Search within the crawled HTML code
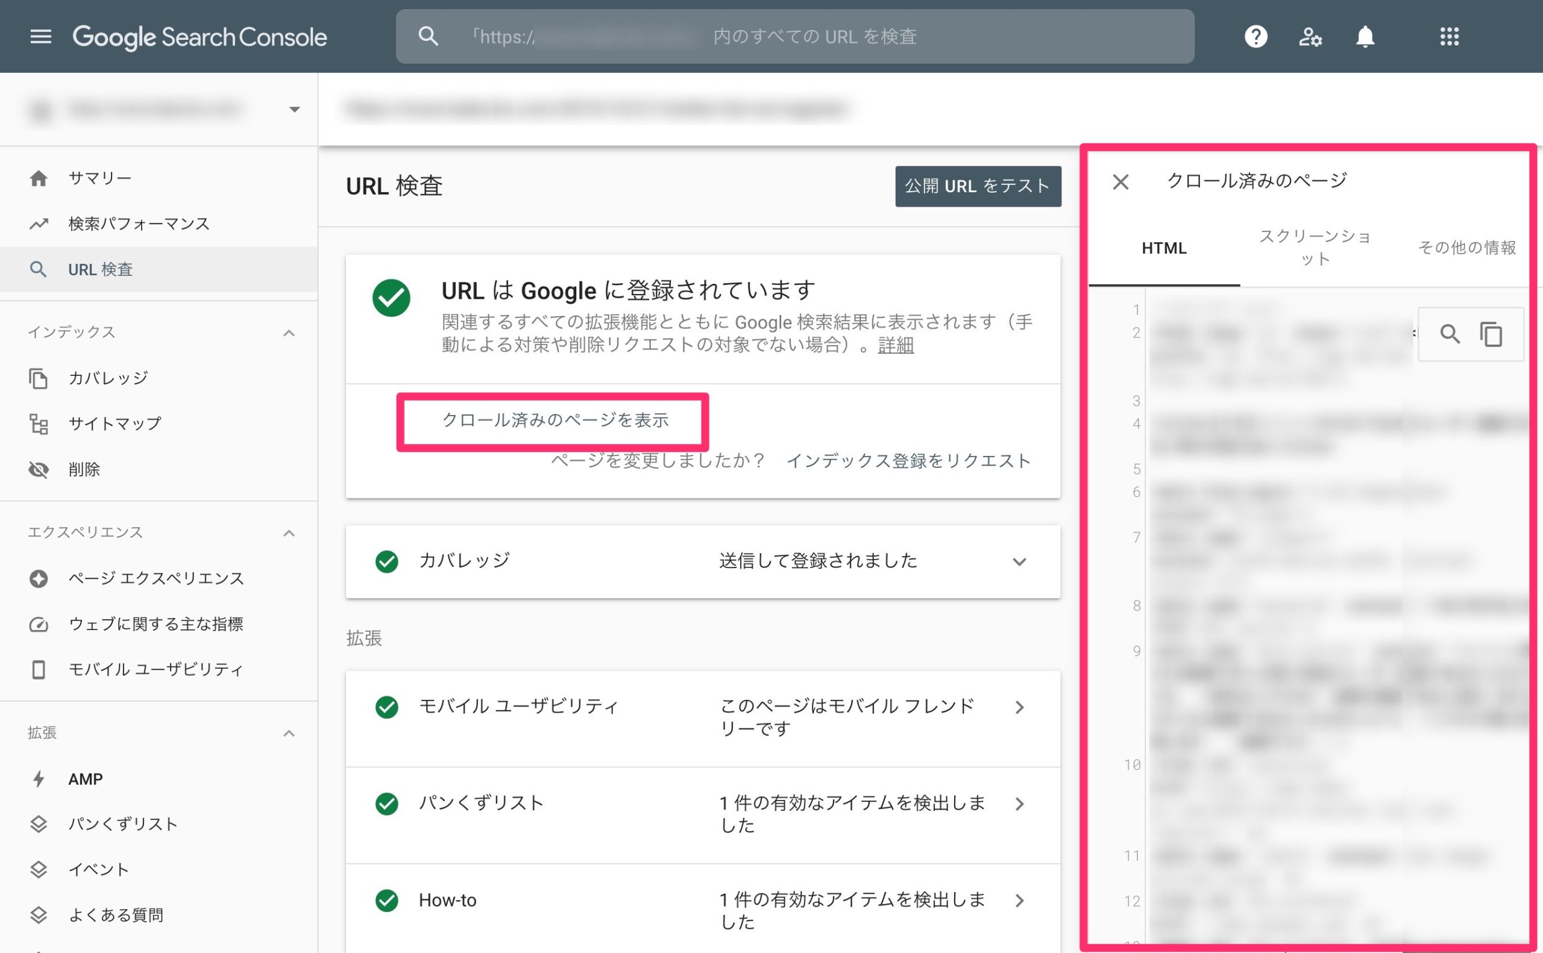The image size is (1543, 953). [x=1450, y=334]
